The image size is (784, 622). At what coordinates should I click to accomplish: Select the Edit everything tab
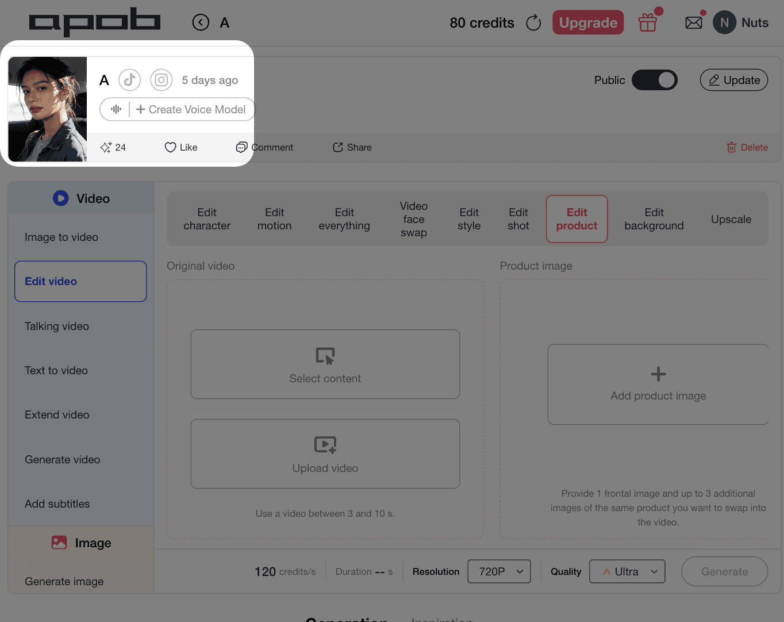coord(344,219)
